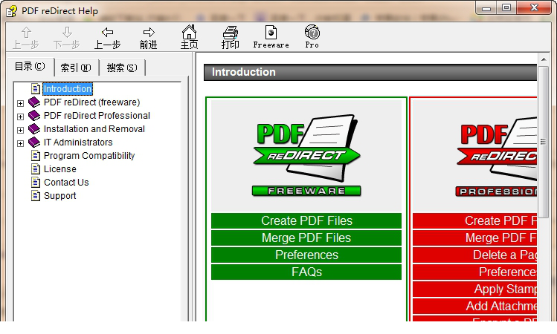
Task: Click the down-arrow 下一步 toolbar button
Action: pyautogui.click(x=67, y=38)
